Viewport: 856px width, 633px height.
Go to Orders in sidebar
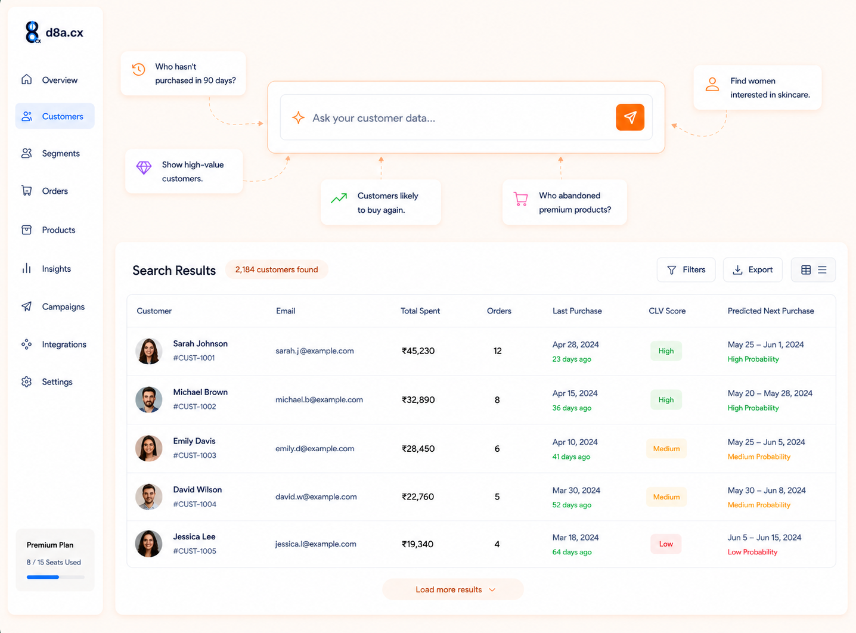point(55,191)
